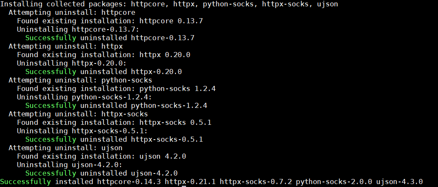Click 'httpx-0.21.1' in the final installed line

point(190,181)
